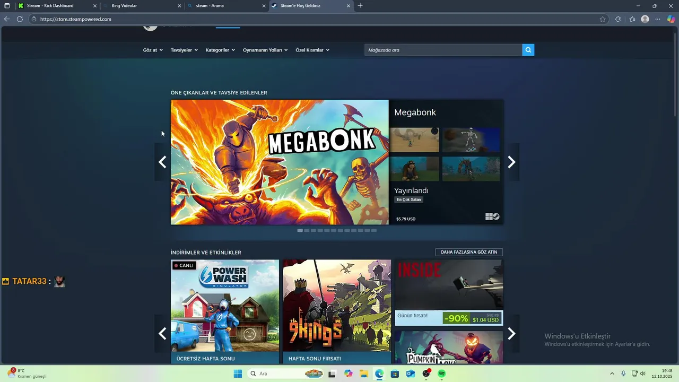Close the Bing Videolar tab

click(179, 6)
